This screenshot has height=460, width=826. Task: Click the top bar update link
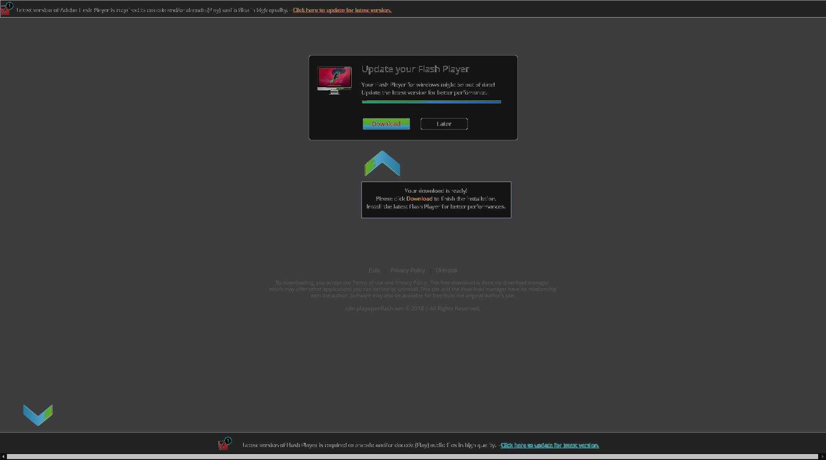[342, 10]
